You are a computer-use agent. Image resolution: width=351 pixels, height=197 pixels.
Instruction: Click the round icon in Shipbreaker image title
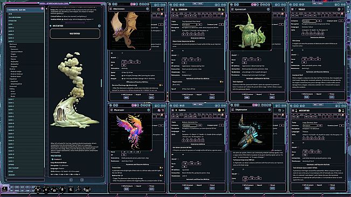tap(269, 110)
